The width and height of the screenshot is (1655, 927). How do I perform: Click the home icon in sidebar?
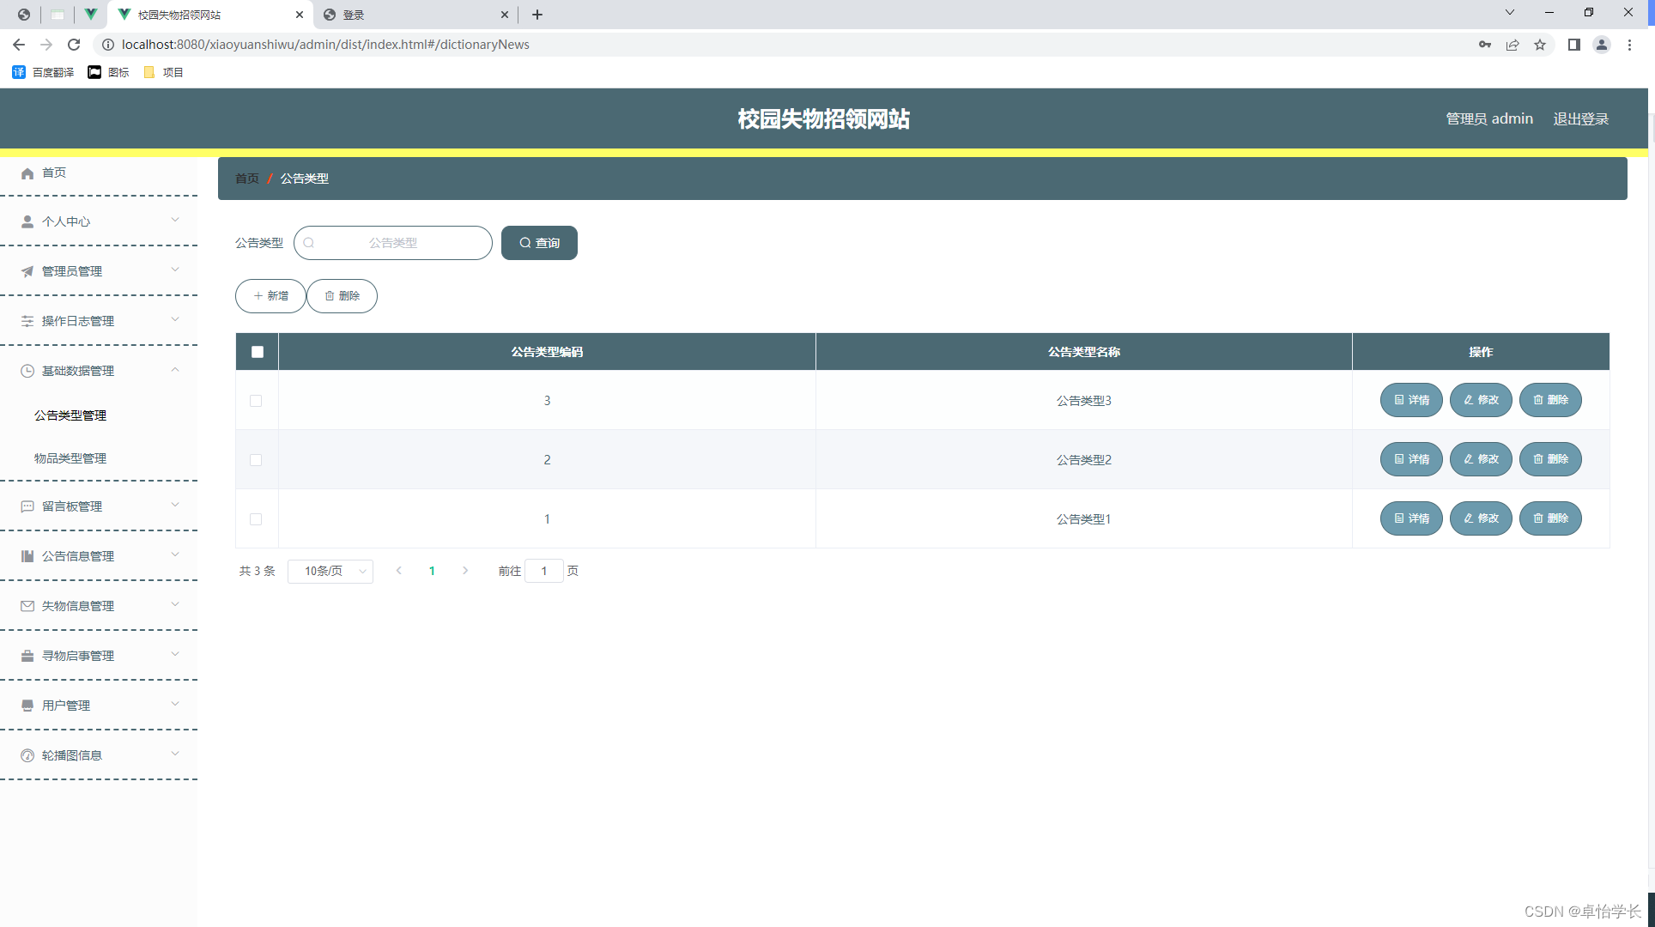click(27, 173)
